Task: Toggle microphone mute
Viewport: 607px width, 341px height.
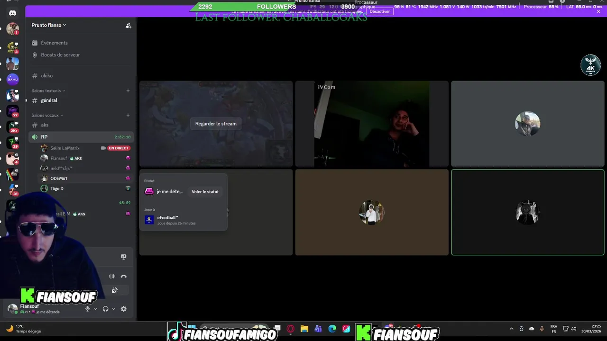Action: (87, 309)
